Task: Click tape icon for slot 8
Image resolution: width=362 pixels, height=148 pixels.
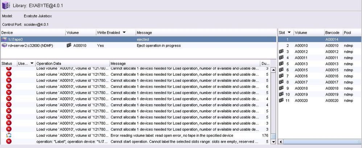Action: 281,82
